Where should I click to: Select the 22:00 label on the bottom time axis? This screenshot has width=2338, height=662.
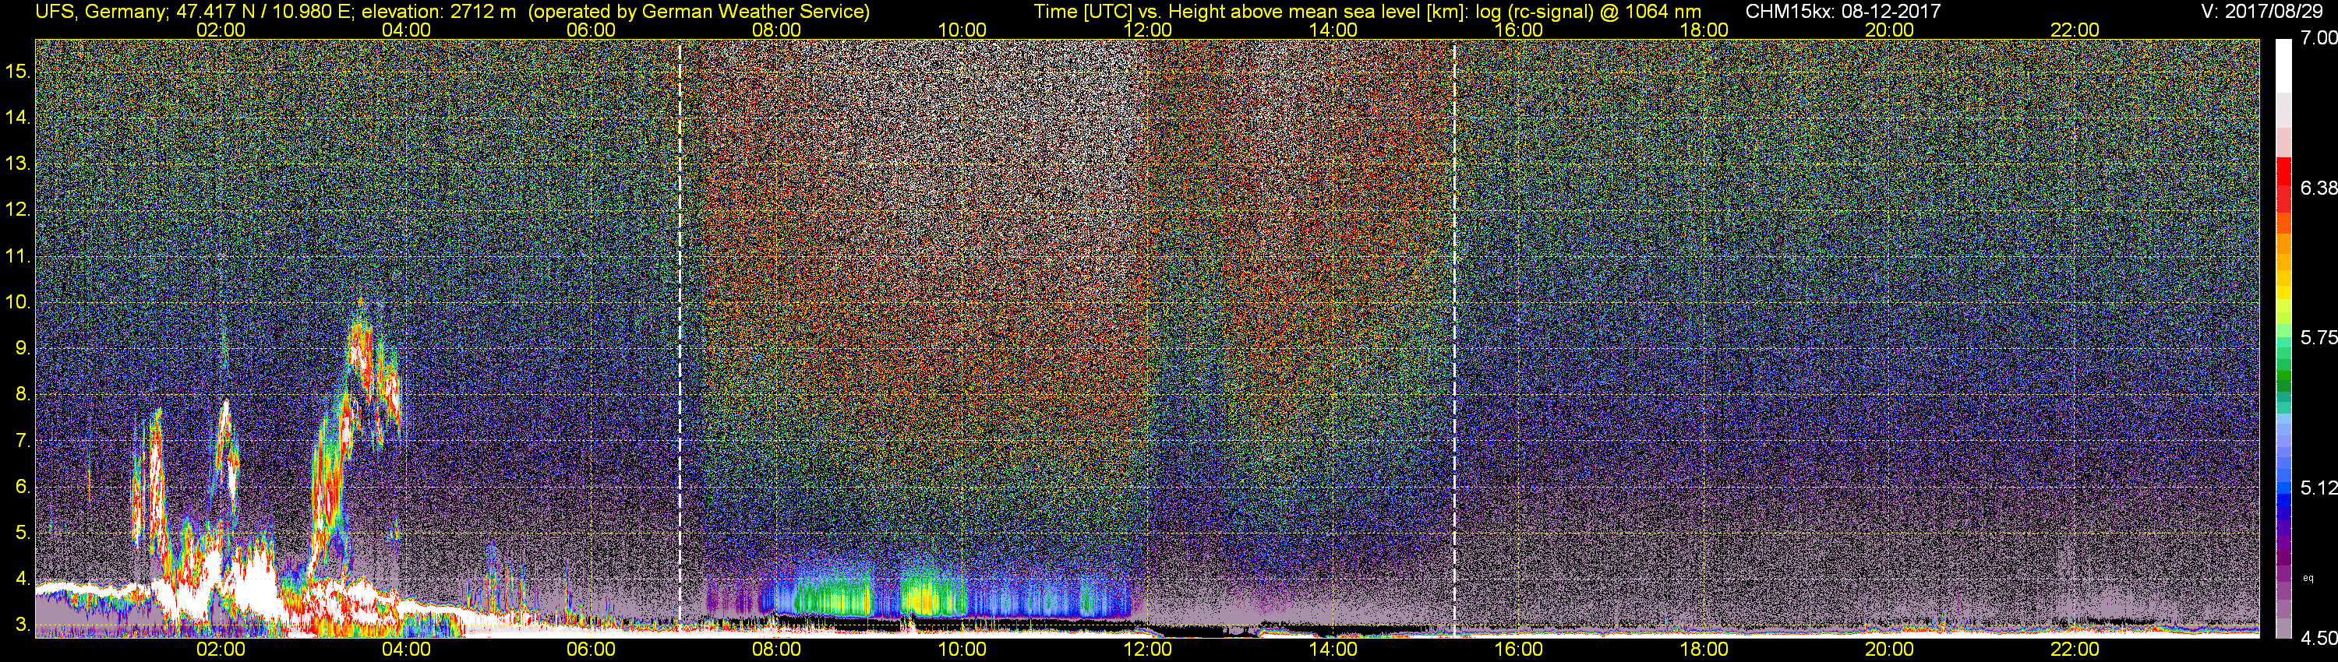(2075, 650)
